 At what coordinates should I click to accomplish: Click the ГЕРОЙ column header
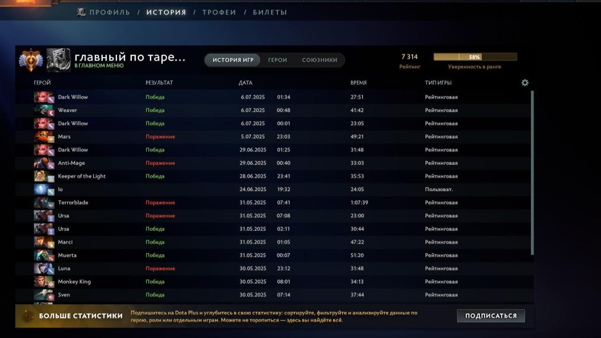click(x=42, y=83)
